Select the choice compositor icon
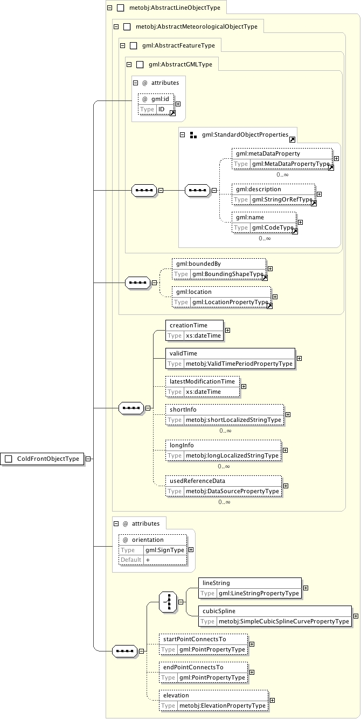Screen dimensions: 361x719 pyautogui.click(x=168, y=601)
